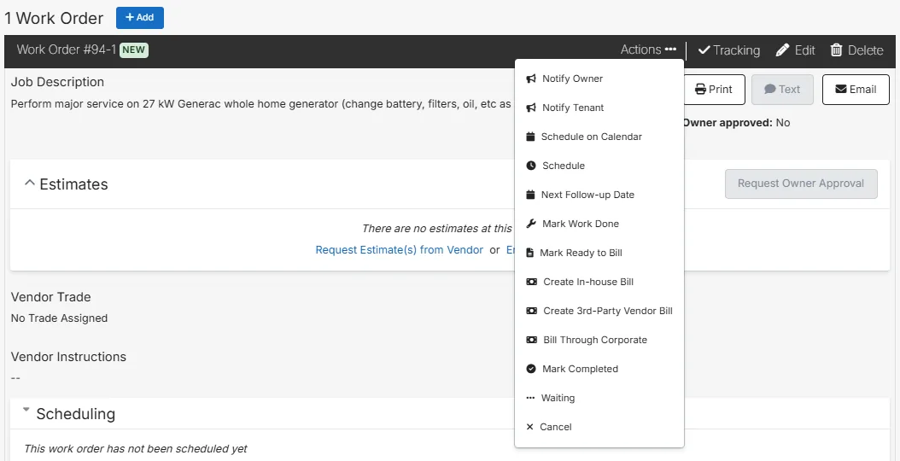This screenshot has height=461, width=900.
Task: Click the X icon beside Cancel
Action: coord(529,427)
